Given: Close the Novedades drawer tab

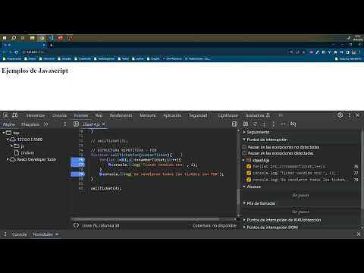Looking at the screenshot, I should [57, 234].
